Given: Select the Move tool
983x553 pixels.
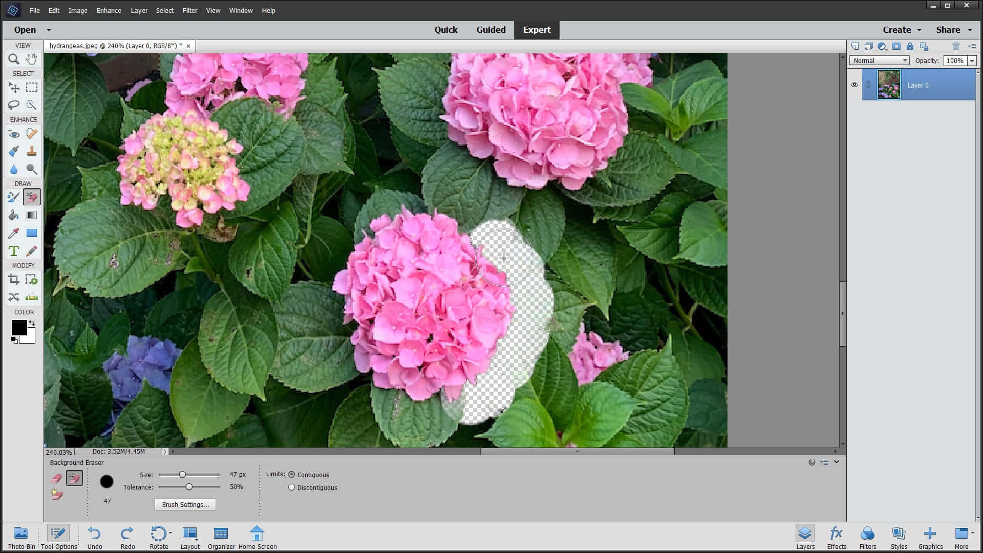Looking at the screenshot, I should tap(14, 87).
